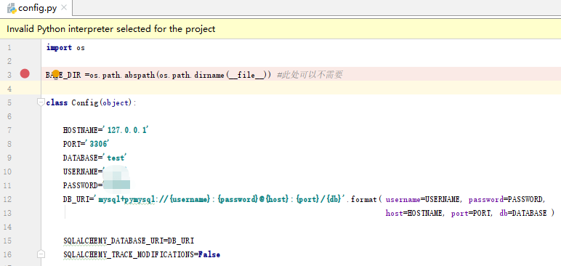
Task: Click line number 1 in the gutter
Action: pyautogui.click(x=9, y=48)
